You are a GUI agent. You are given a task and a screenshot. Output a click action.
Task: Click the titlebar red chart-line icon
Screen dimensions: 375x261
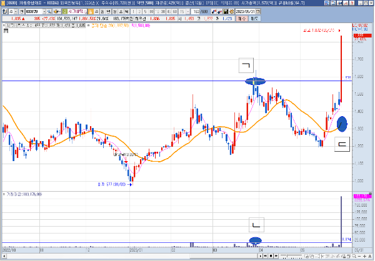point(346,3)
